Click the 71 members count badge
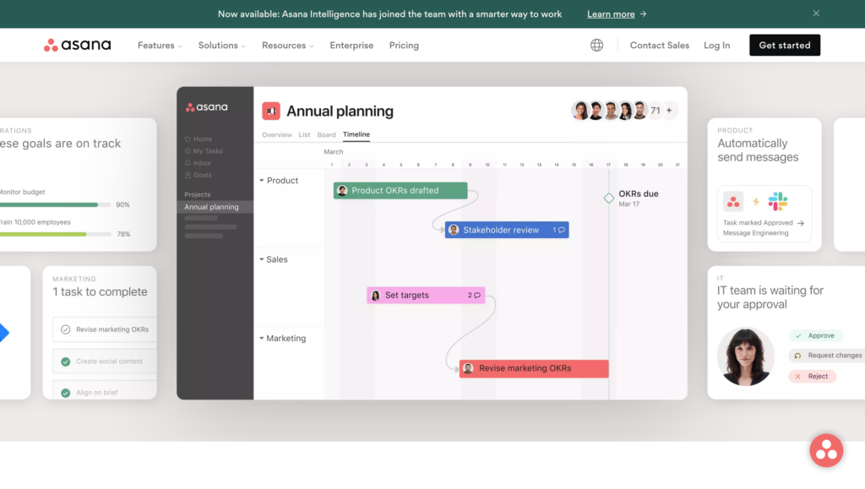865x489 pixels. 655,111
